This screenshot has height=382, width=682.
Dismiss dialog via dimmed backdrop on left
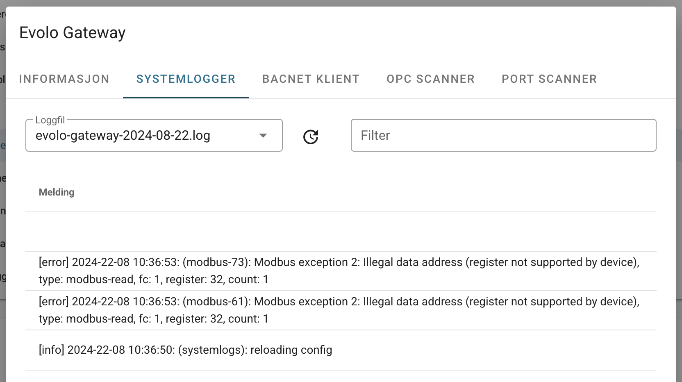click(x=2, y=191)
